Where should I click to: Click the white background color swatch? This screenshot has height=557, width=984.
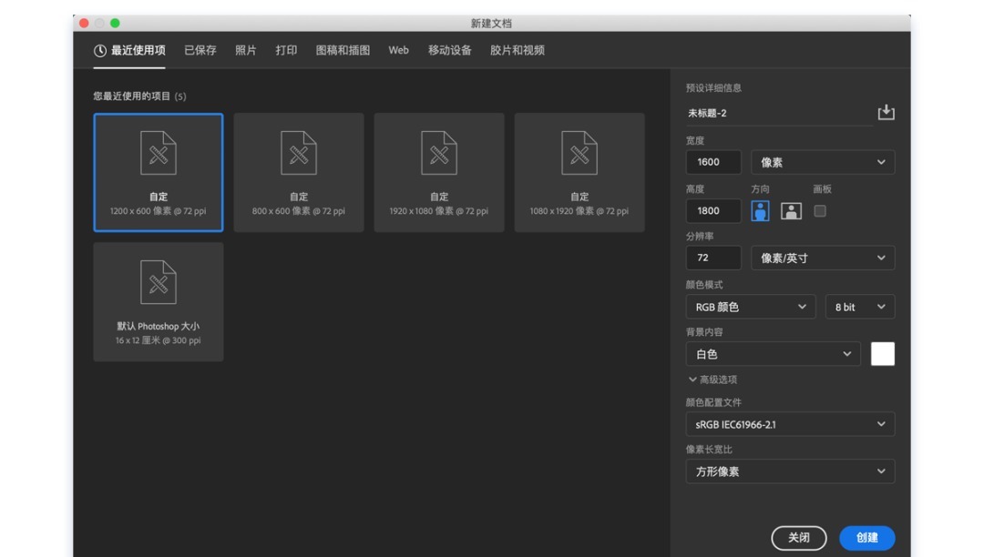point(882,353)
